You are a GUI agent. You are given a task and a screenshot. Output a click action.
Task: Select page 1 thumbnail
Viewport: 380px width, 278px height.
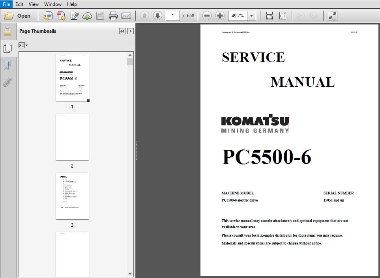(x=73, y=78)
